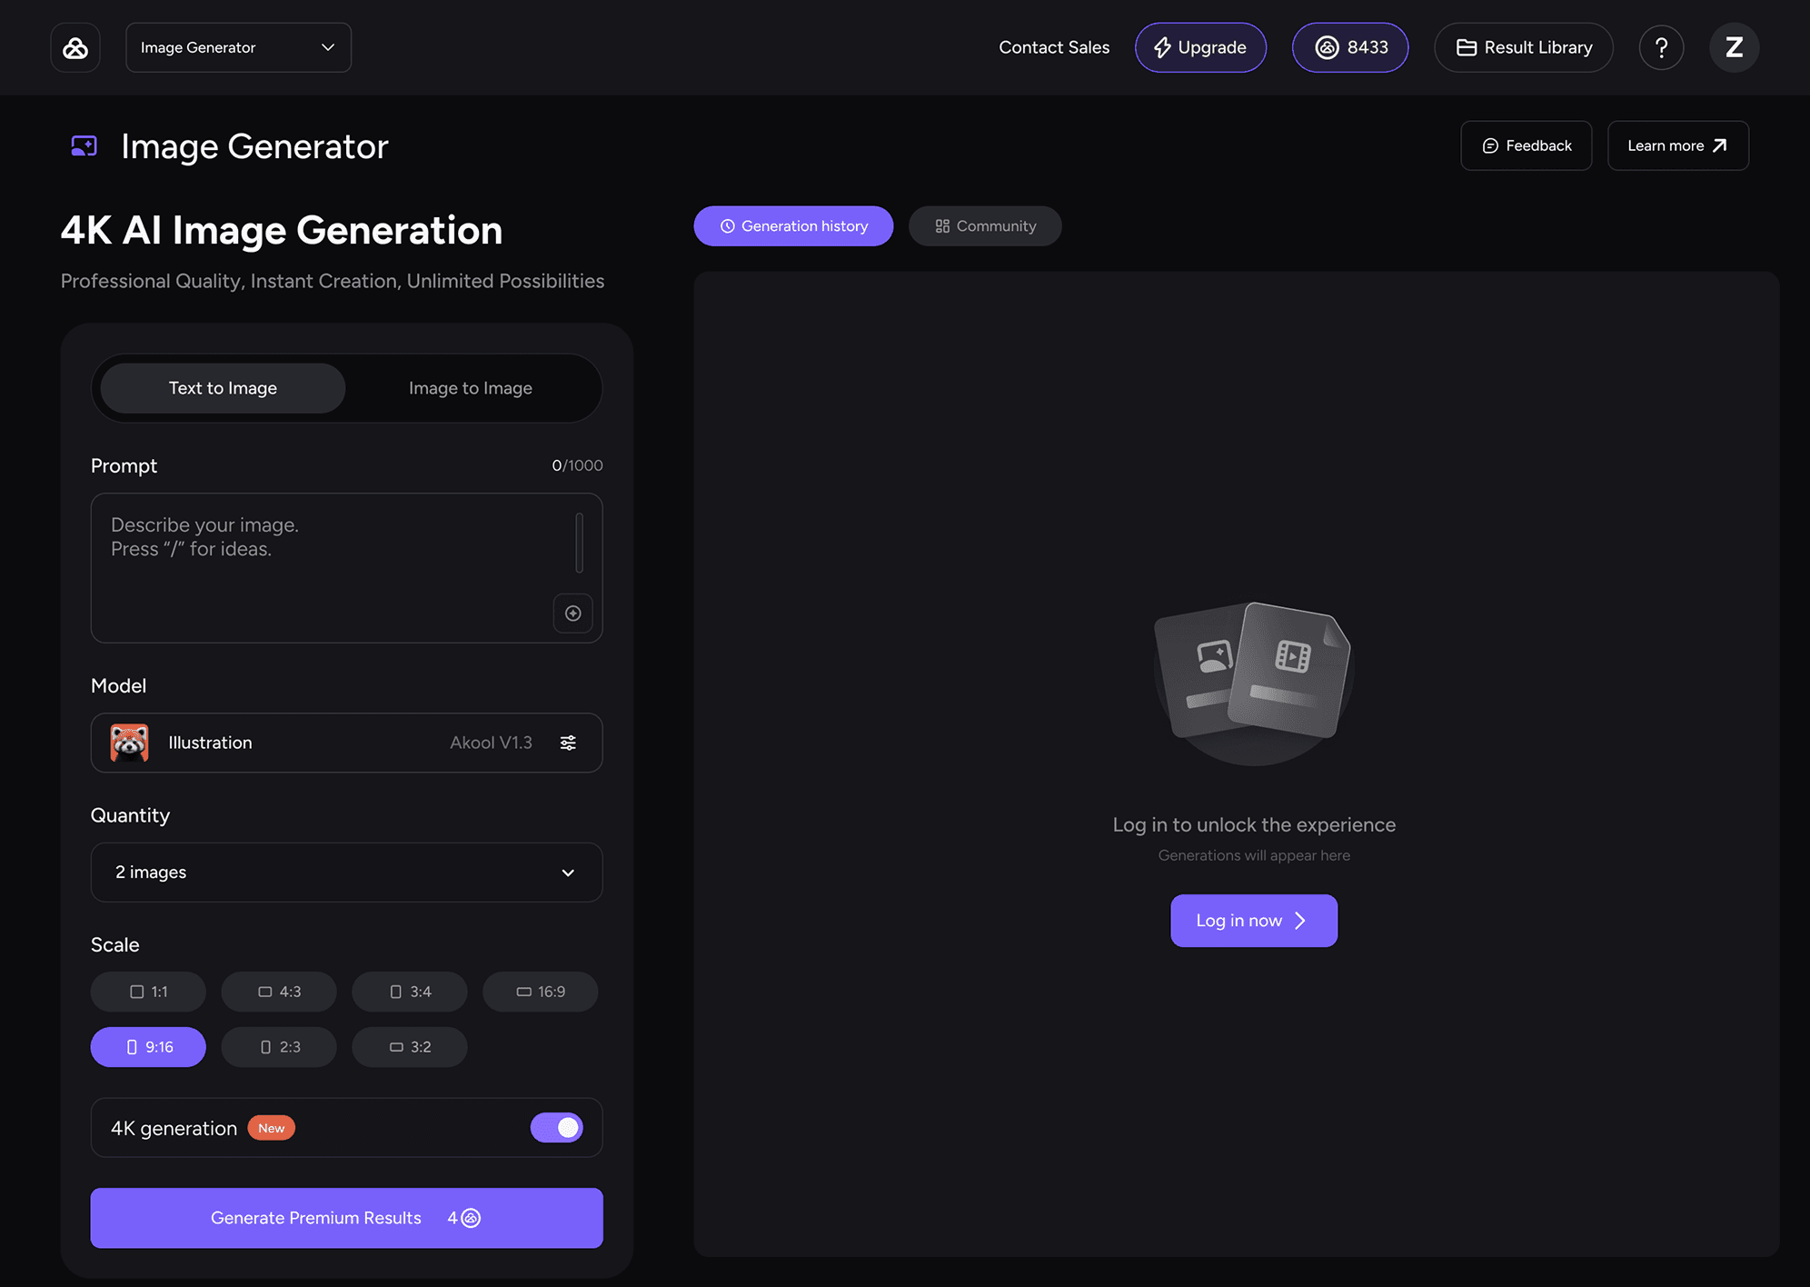Click the Log in now button
Image resolution: width=1810 pixels, height=1287 pixels.
point(1253,921)
